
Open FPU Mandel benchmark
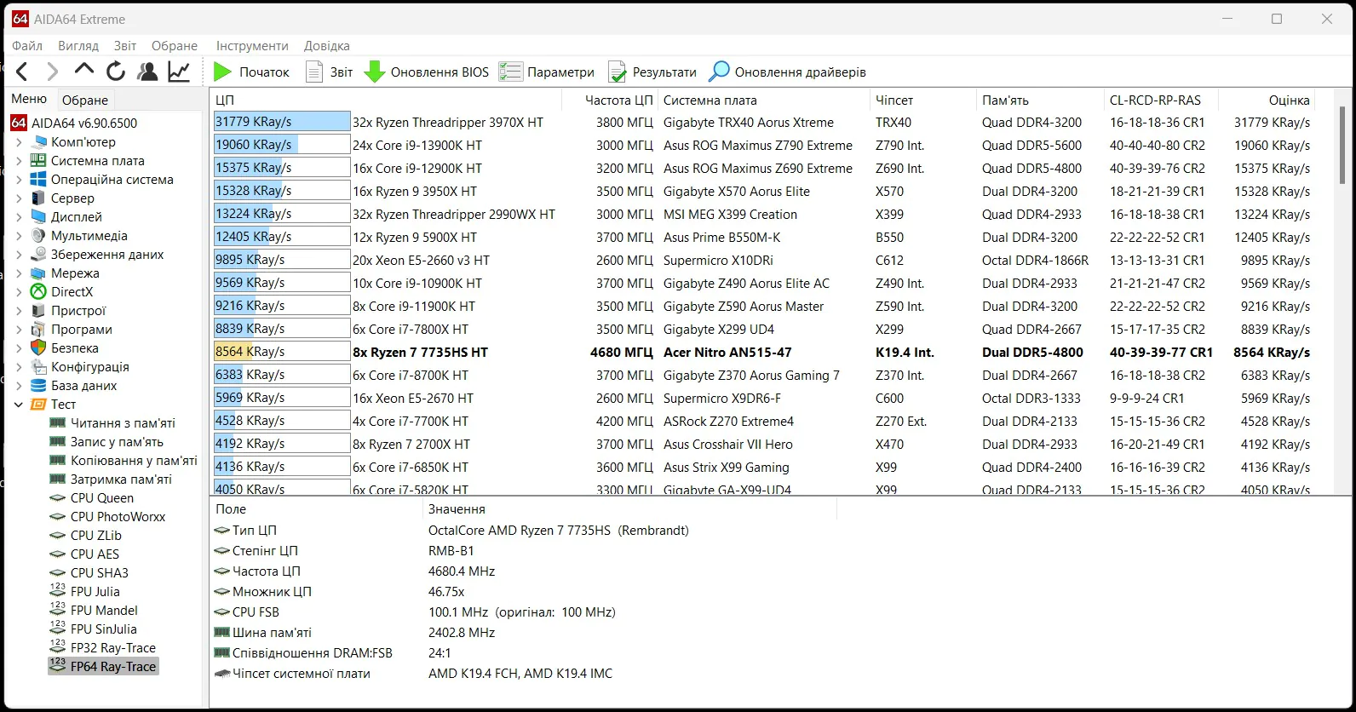(94, 611)
